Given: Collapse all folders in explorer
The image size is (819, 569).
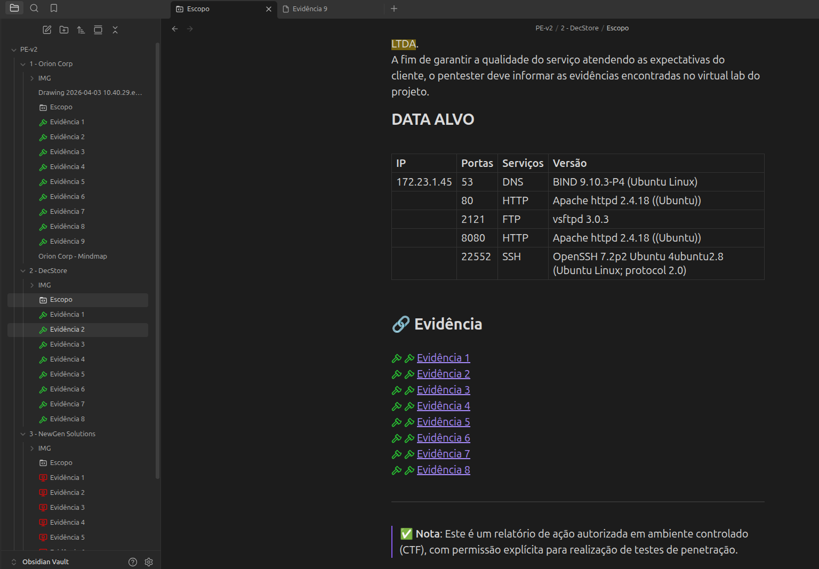Looking at the screenshot, I should [115, 30].
